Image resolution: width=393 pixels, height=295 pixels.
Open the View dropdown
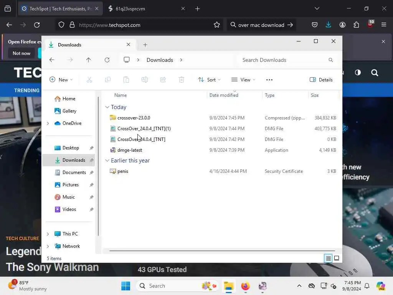tap(243, 80)
